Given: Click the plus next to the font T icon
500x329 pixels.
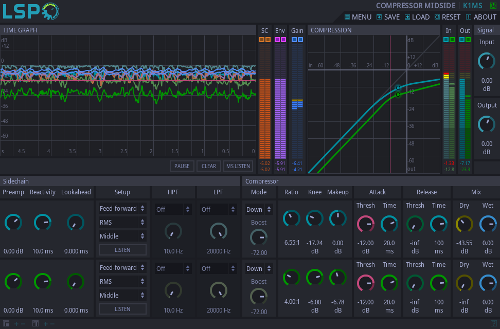Looking at the screenshot, I should click(46, 324).
